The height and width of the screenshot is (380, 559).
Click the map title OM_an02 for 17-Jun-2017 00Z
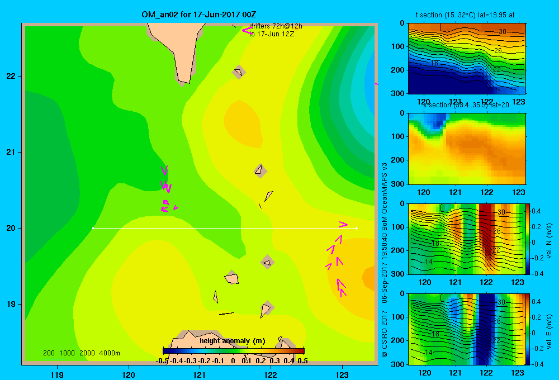[199, 15]
